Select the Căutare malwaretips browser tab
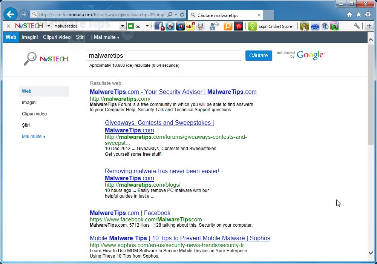 (225, 15)
